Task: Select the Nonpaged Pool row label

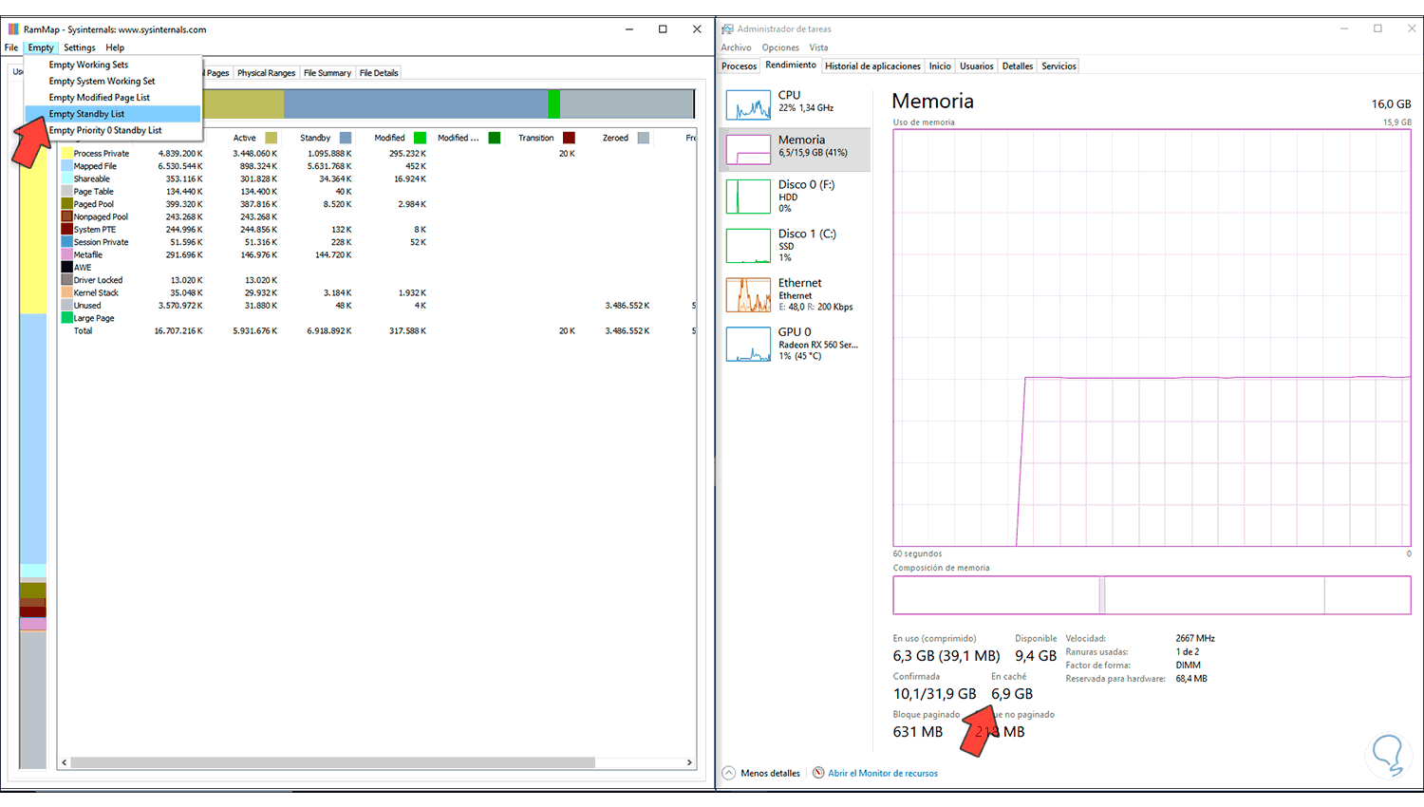Action: tap(101, 216)
